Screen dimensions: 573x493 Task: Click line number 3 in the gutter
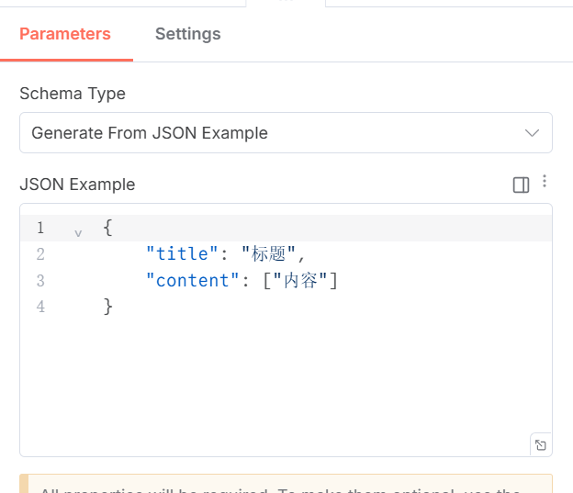pyautogui.click(x=40, y=280)
